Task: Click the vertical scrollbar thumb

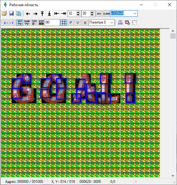Action: pyautogui.click(x=173, y=36)
